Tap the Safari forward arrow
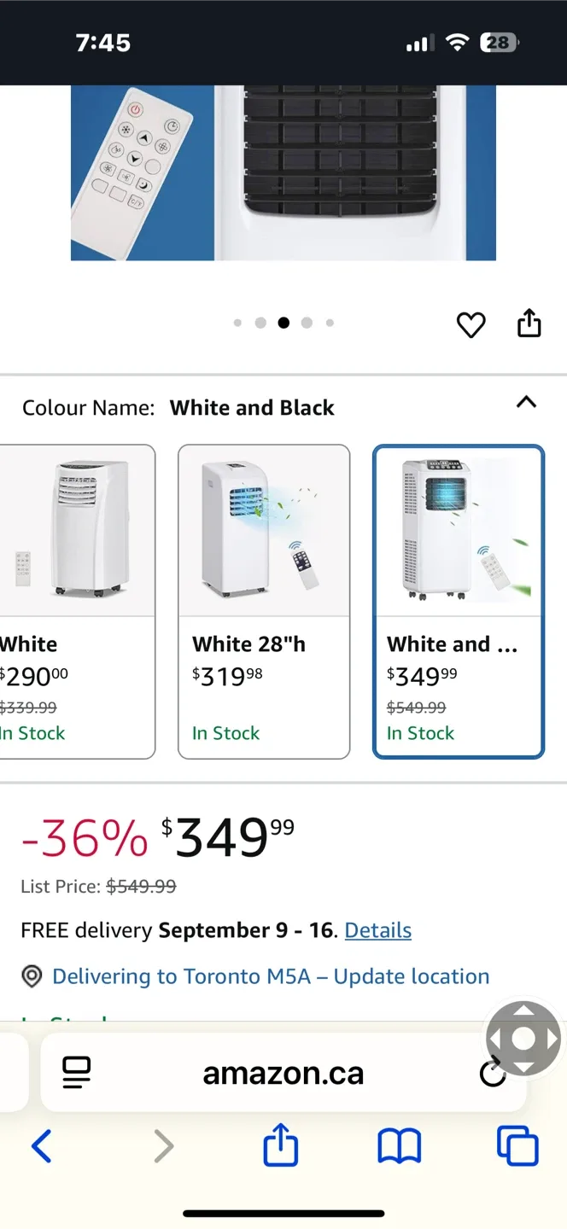The image size is (567, 1229). pos(163,1145)
